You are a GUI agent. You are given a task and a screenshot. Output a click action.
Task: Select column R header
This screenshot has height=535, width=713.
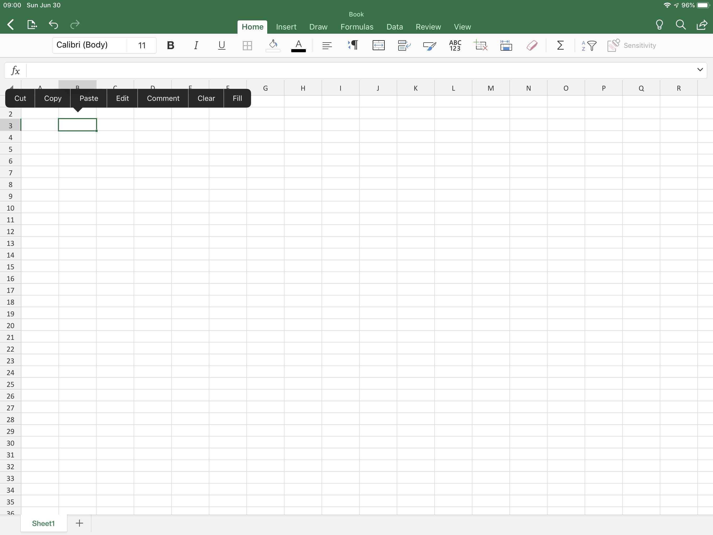[x=679, y=88]
